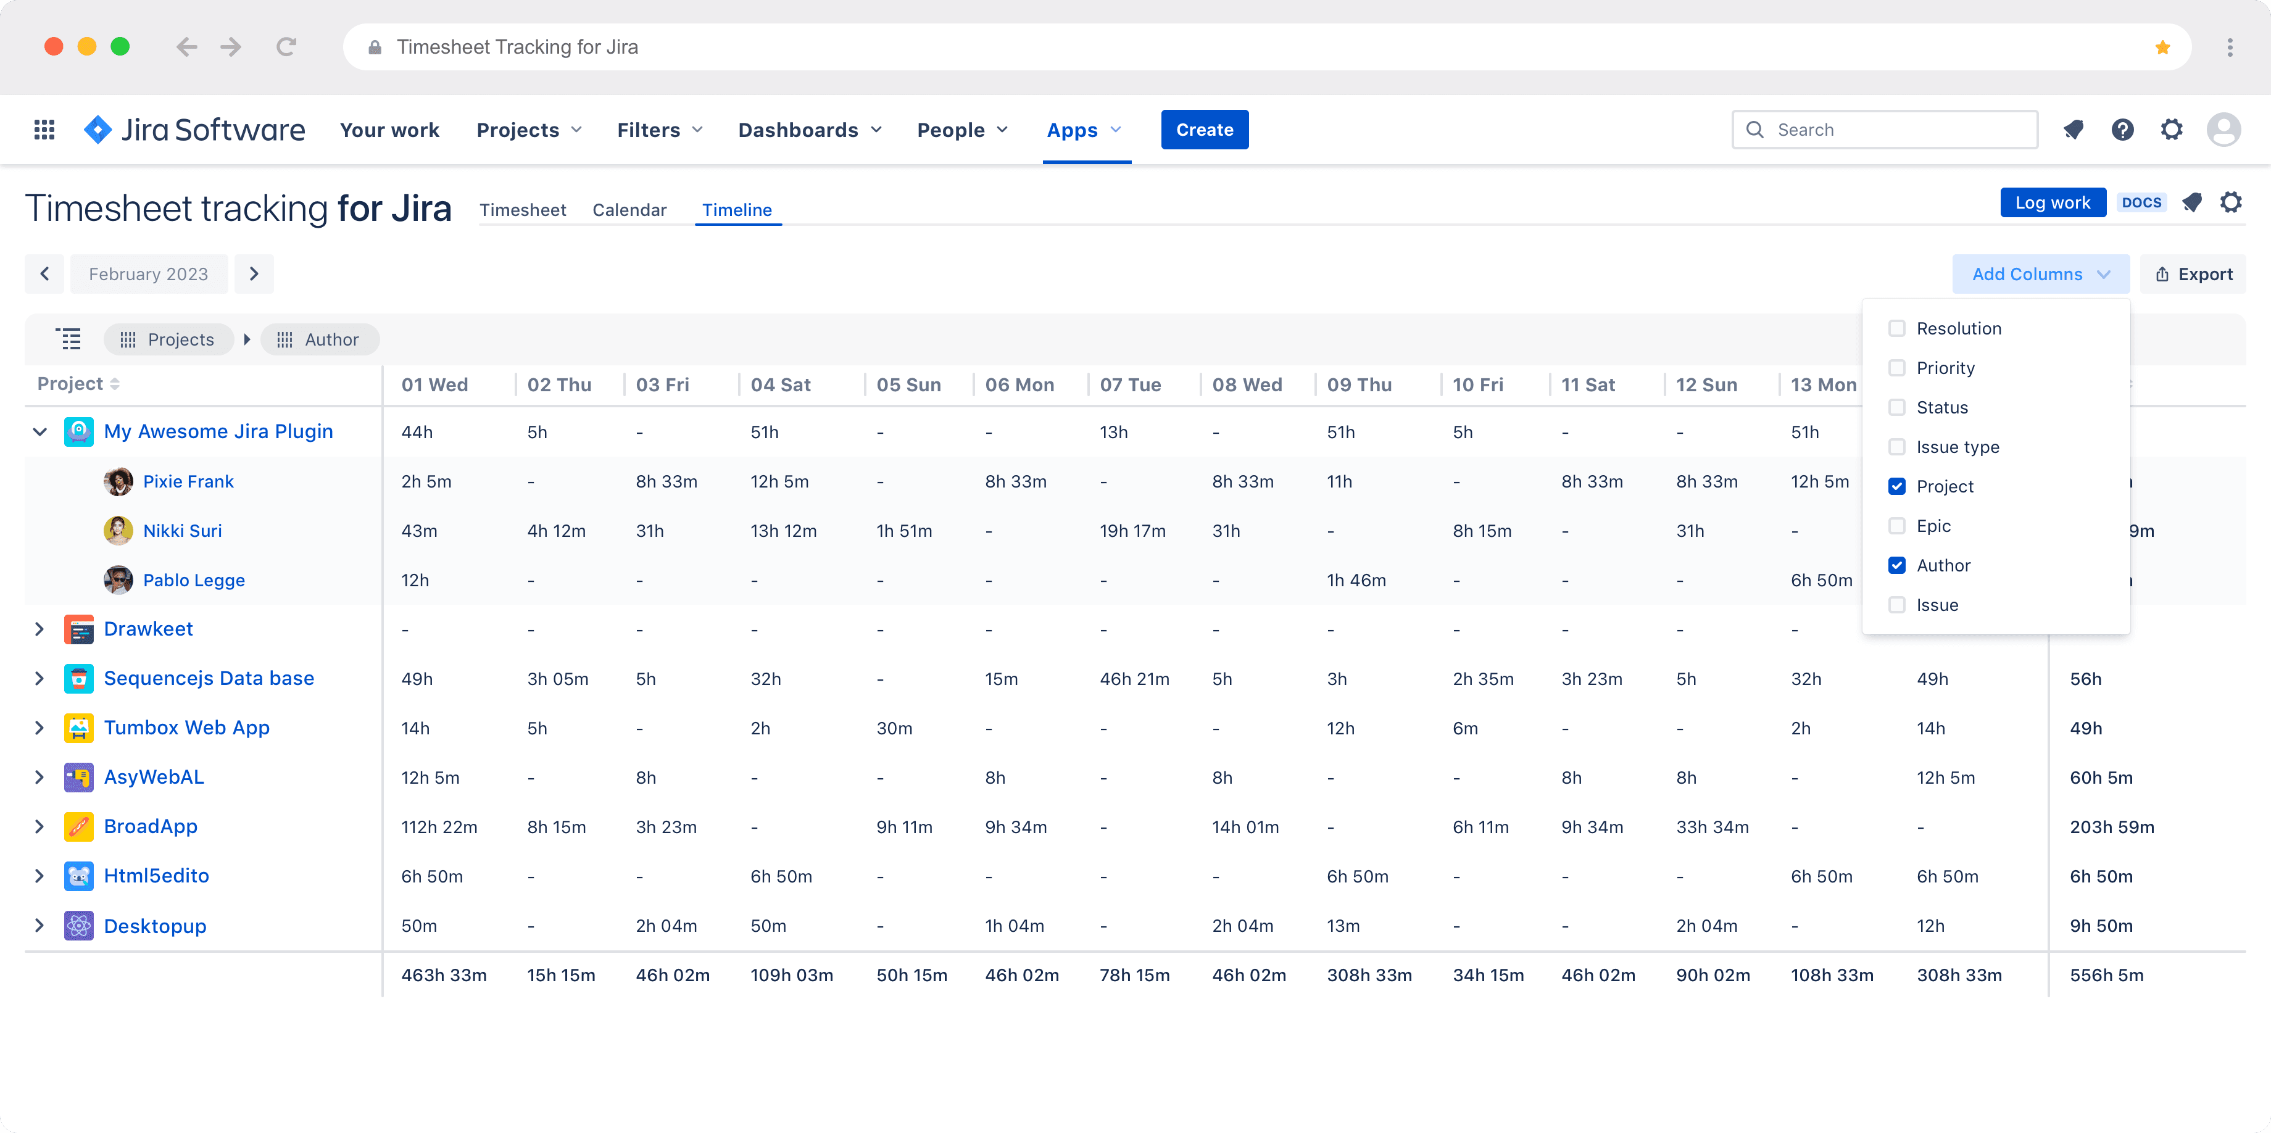Open Jira settings gear in top navigation
Viewport: 2271px width, 1133px height.
(x=2172, y=130)
